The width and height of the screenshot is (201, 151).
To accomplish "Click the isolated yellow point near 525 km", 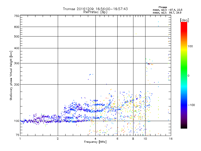I will coord(136,34).
